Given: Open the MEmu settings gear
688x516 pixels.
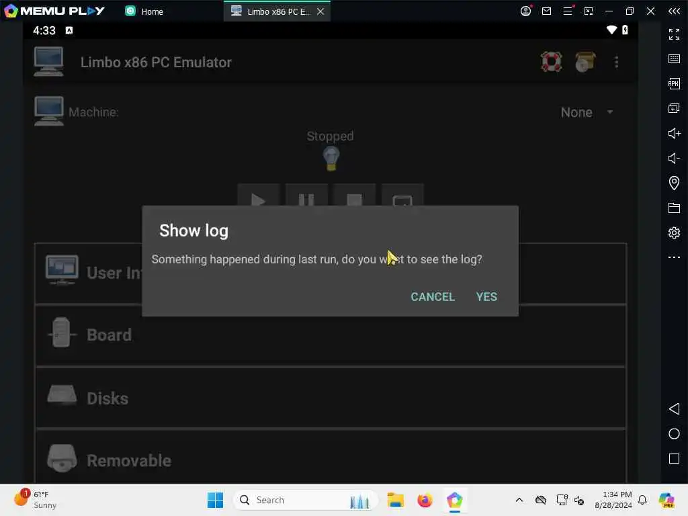Looking at the screenshot, I should coord(674,232).
